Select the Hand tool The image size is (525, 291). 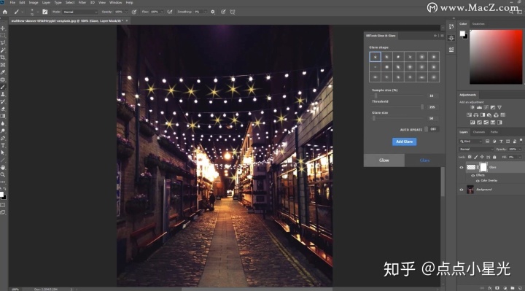point(3,168)
